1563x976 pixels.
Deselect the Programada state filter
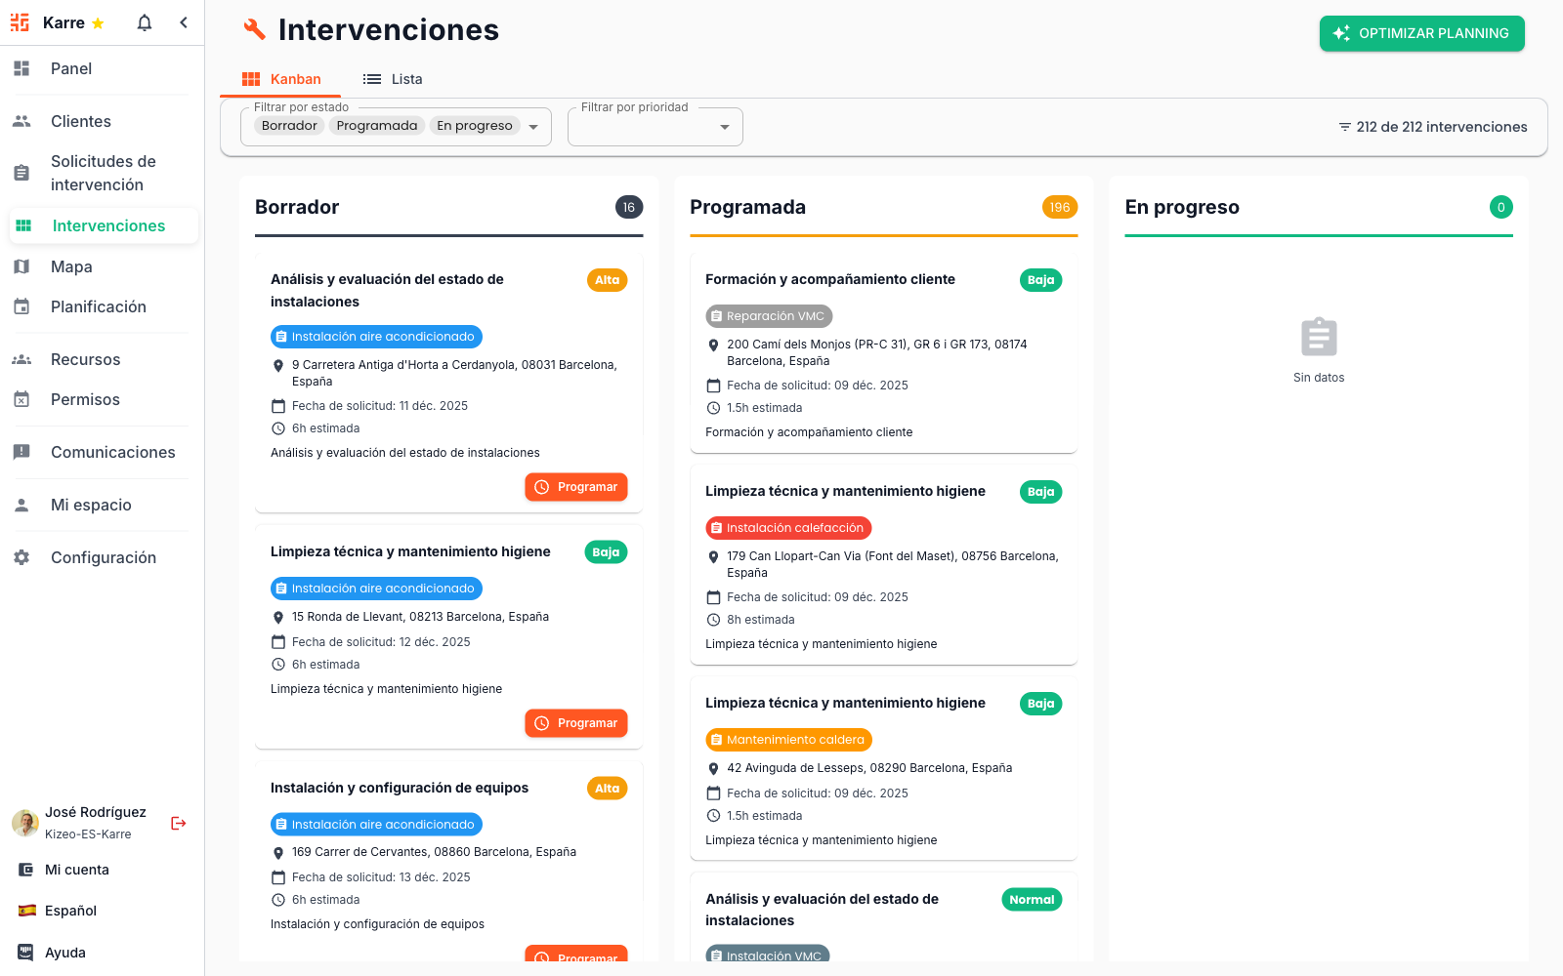click(377, 125)
